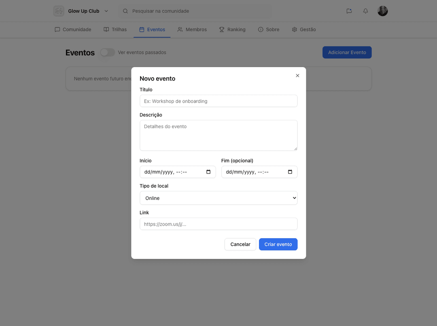Focus the Título input field
This screenshot has width=437, height=326.
pyautogui.click(x=218, y=101)
